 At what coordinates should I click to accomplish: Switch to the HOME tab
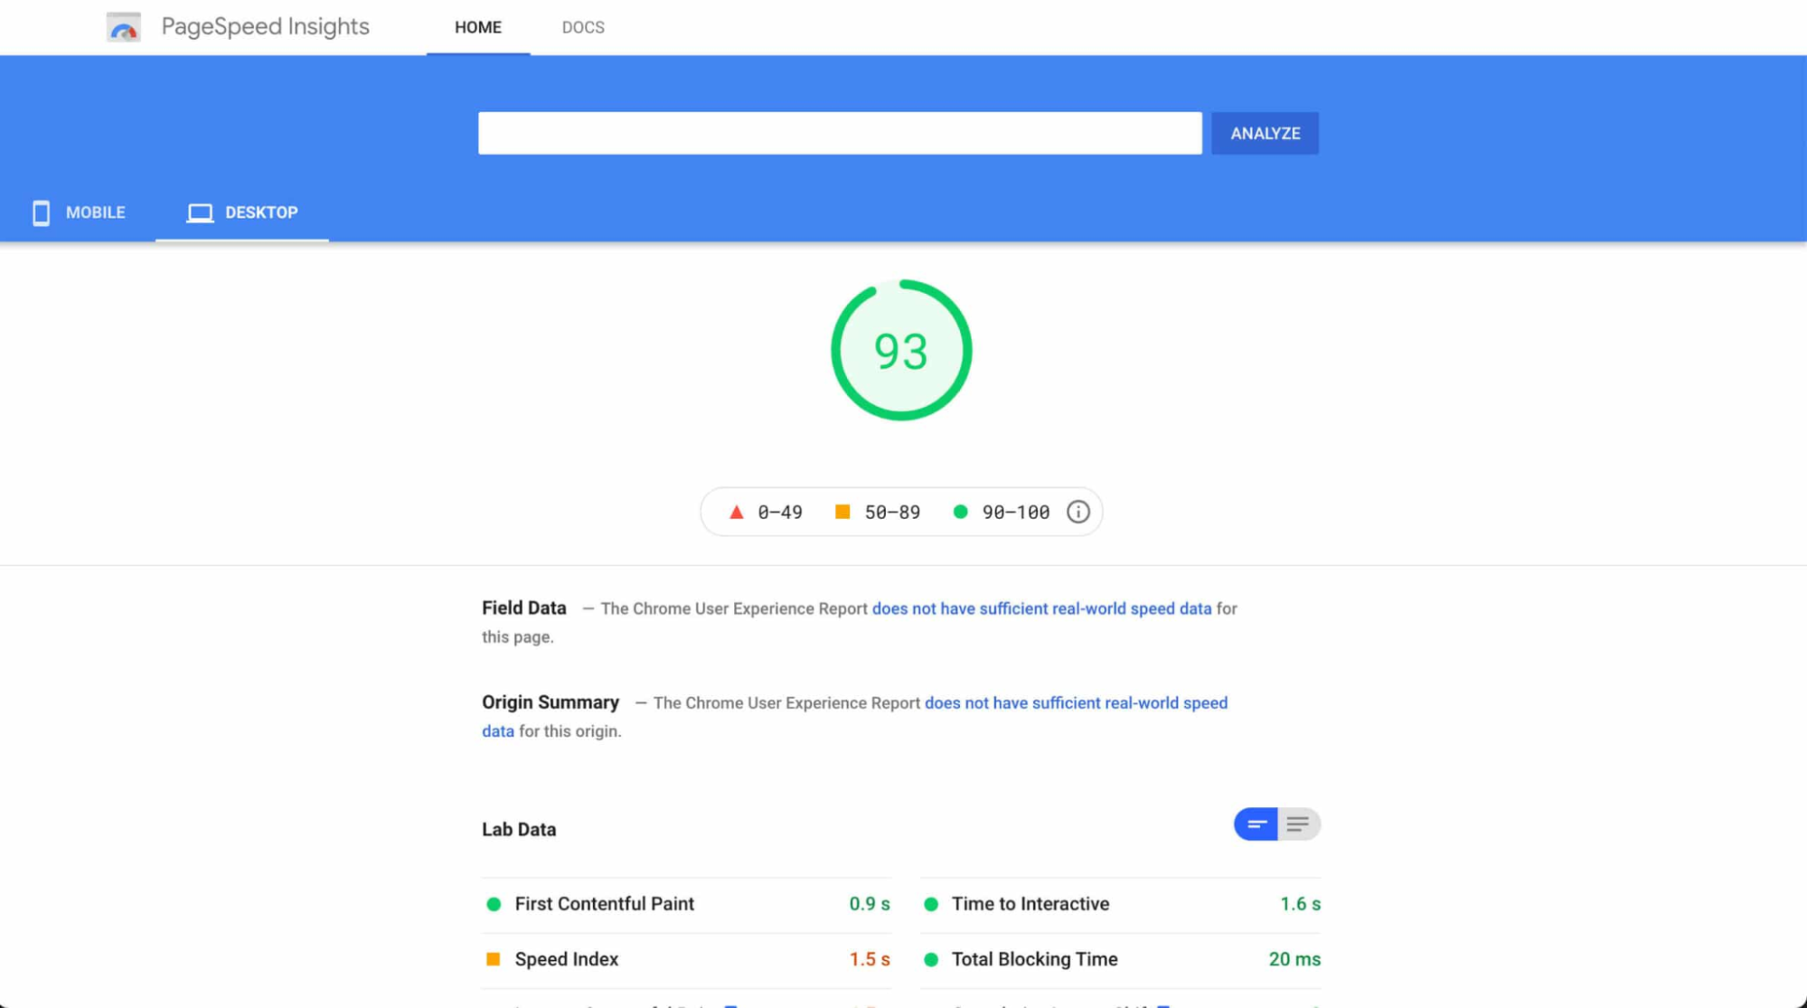click(x=477, y=27)
